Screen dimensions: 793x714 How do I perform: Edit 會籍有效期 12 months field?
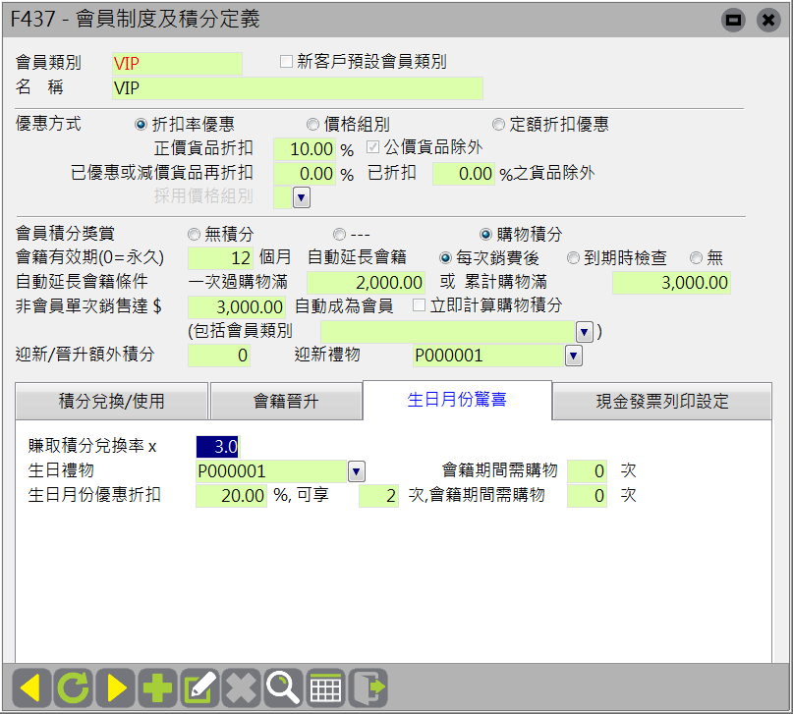click(220, 258)
